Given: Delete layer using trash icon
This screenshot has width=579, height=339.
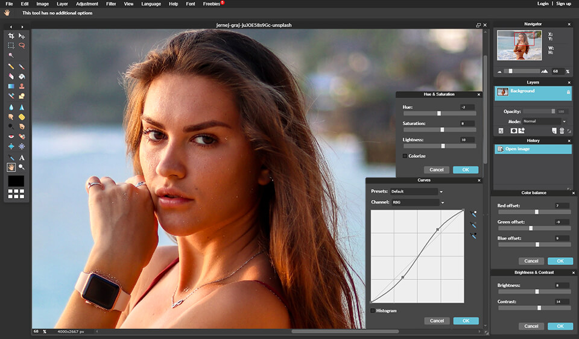Looking at the screenshot, I should click(x=562, y=131).
